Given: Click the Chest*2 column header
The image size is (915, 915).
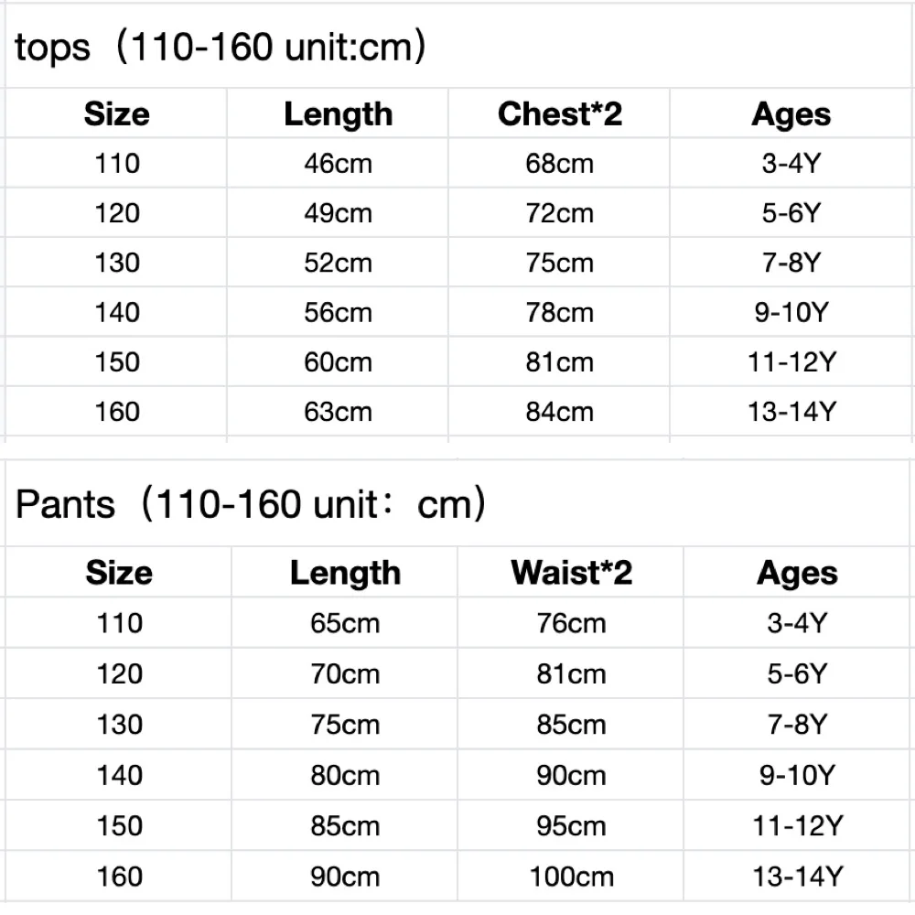Looking at the screenshot, I should (559, 113).
